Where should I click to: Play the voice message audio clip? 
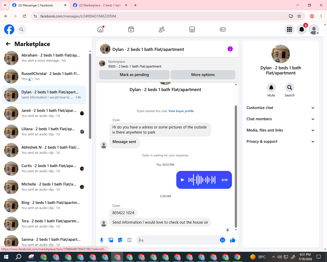coord(182,180)
